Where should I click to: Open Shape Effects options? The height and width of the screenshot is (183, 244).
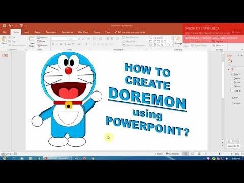[x=199, y=45]
